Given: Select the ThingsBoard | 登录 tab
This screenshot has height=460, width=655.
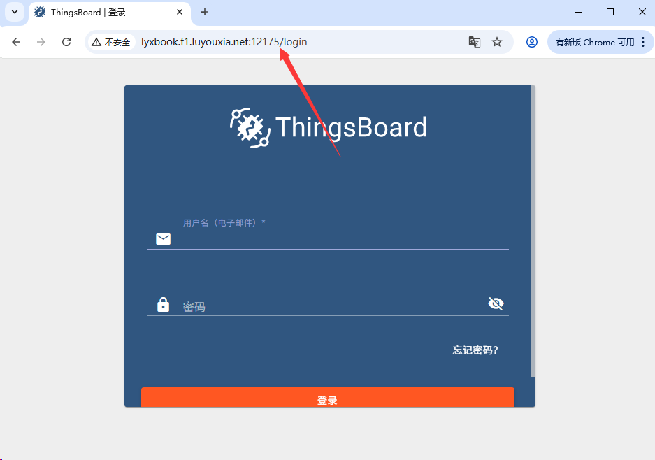Looking at the screenshot, I should pos(105,13).
